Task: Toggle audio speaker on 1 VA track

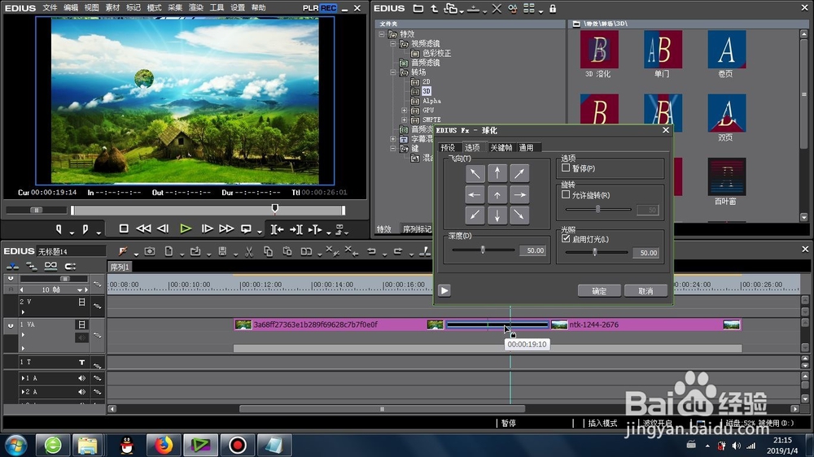Action: click(x=81, y=337)
